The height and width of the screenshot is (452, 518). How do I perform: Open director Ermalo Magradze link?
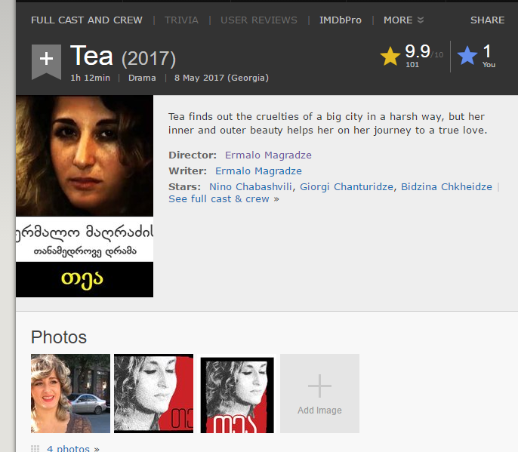tap(268, 155)
